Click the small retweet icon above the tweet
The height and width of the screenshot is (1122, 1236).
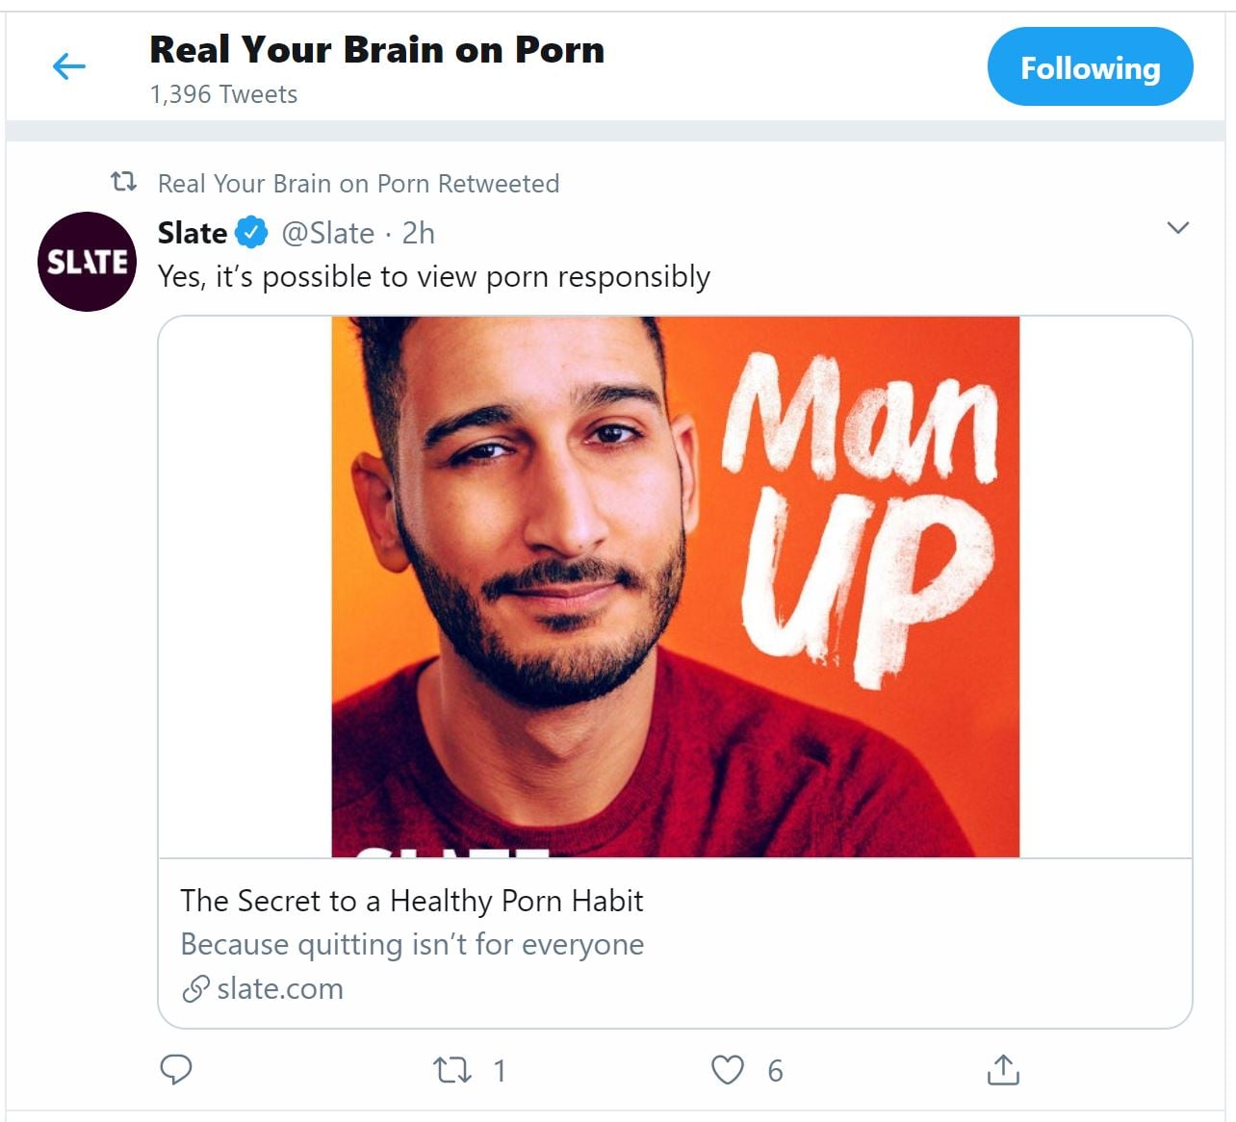[x=123, y=182]
